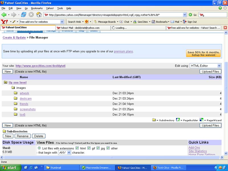
Task: Open the Bookmarks menu
Action: 37,8
